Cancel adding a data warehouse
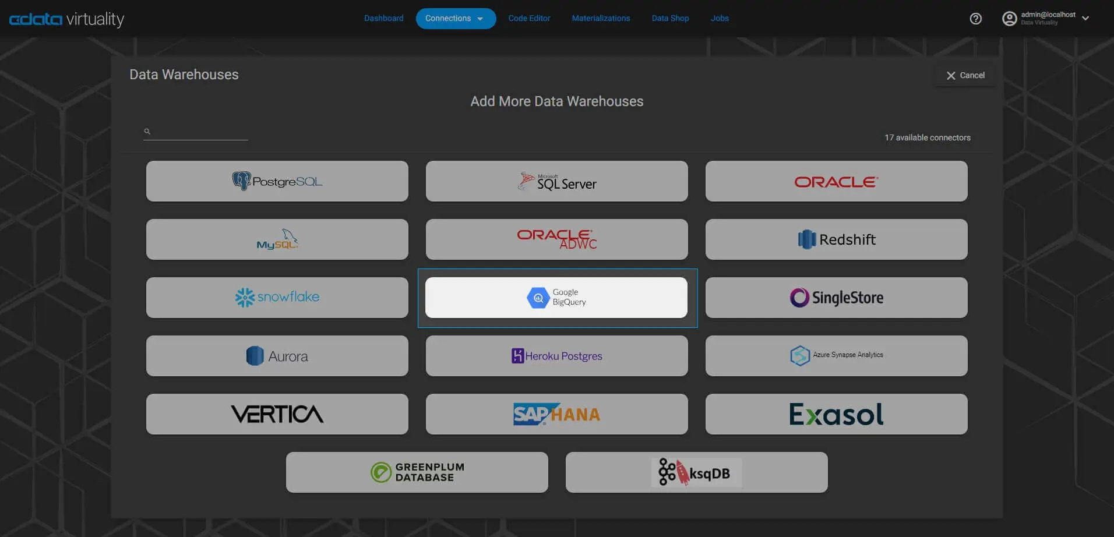The width and height of the screenshot is (1114, 537). [965, 76]
